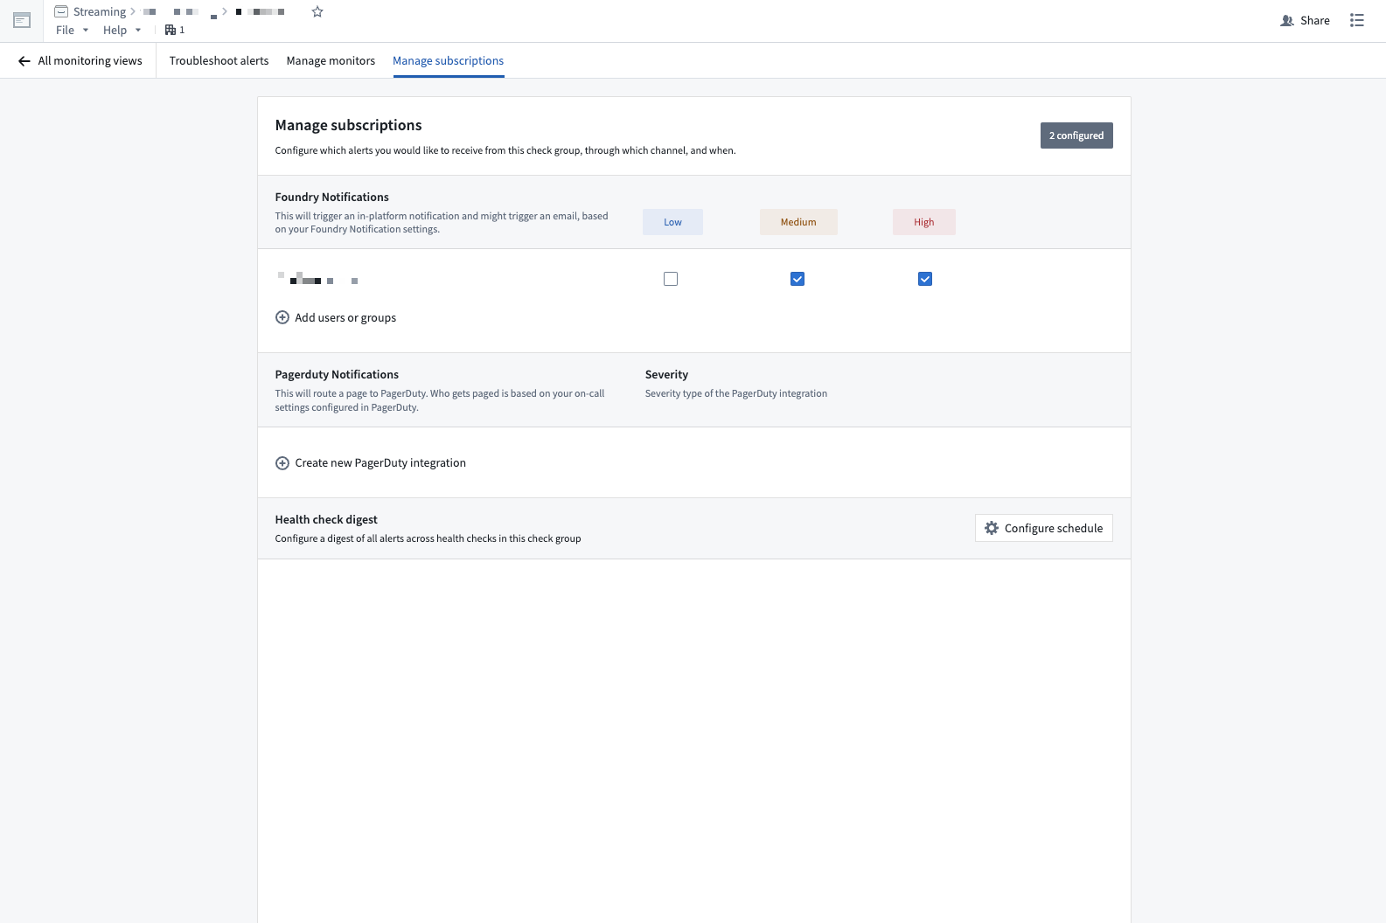Screen dimensions: 1386x923
Task: Uncheck the Medium severity notifications checkbox
Action: tap(797, 279)
